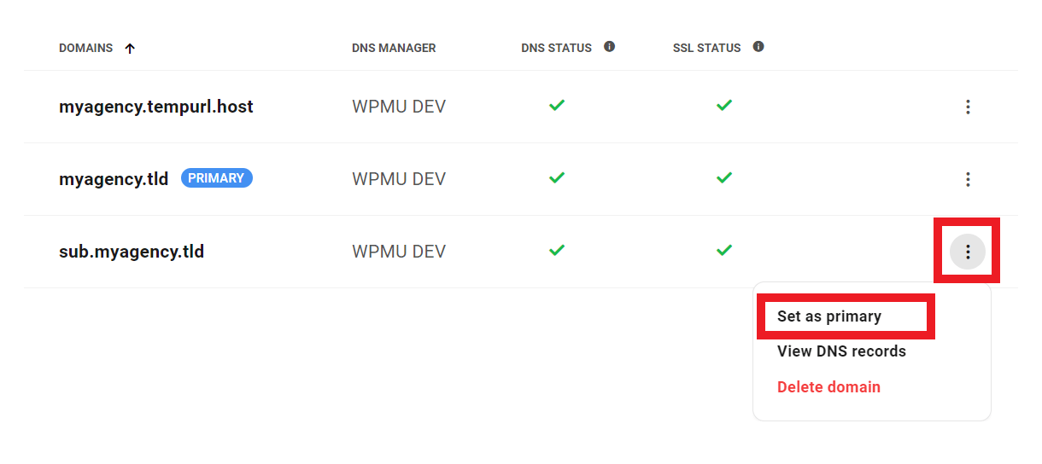Click SSL status checkmark for sub.myagency.tld

point(724,251)
